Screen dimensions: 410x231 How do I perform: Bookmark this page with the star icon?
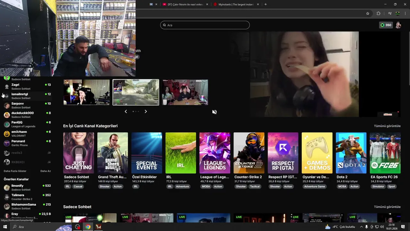coord(368,13)
